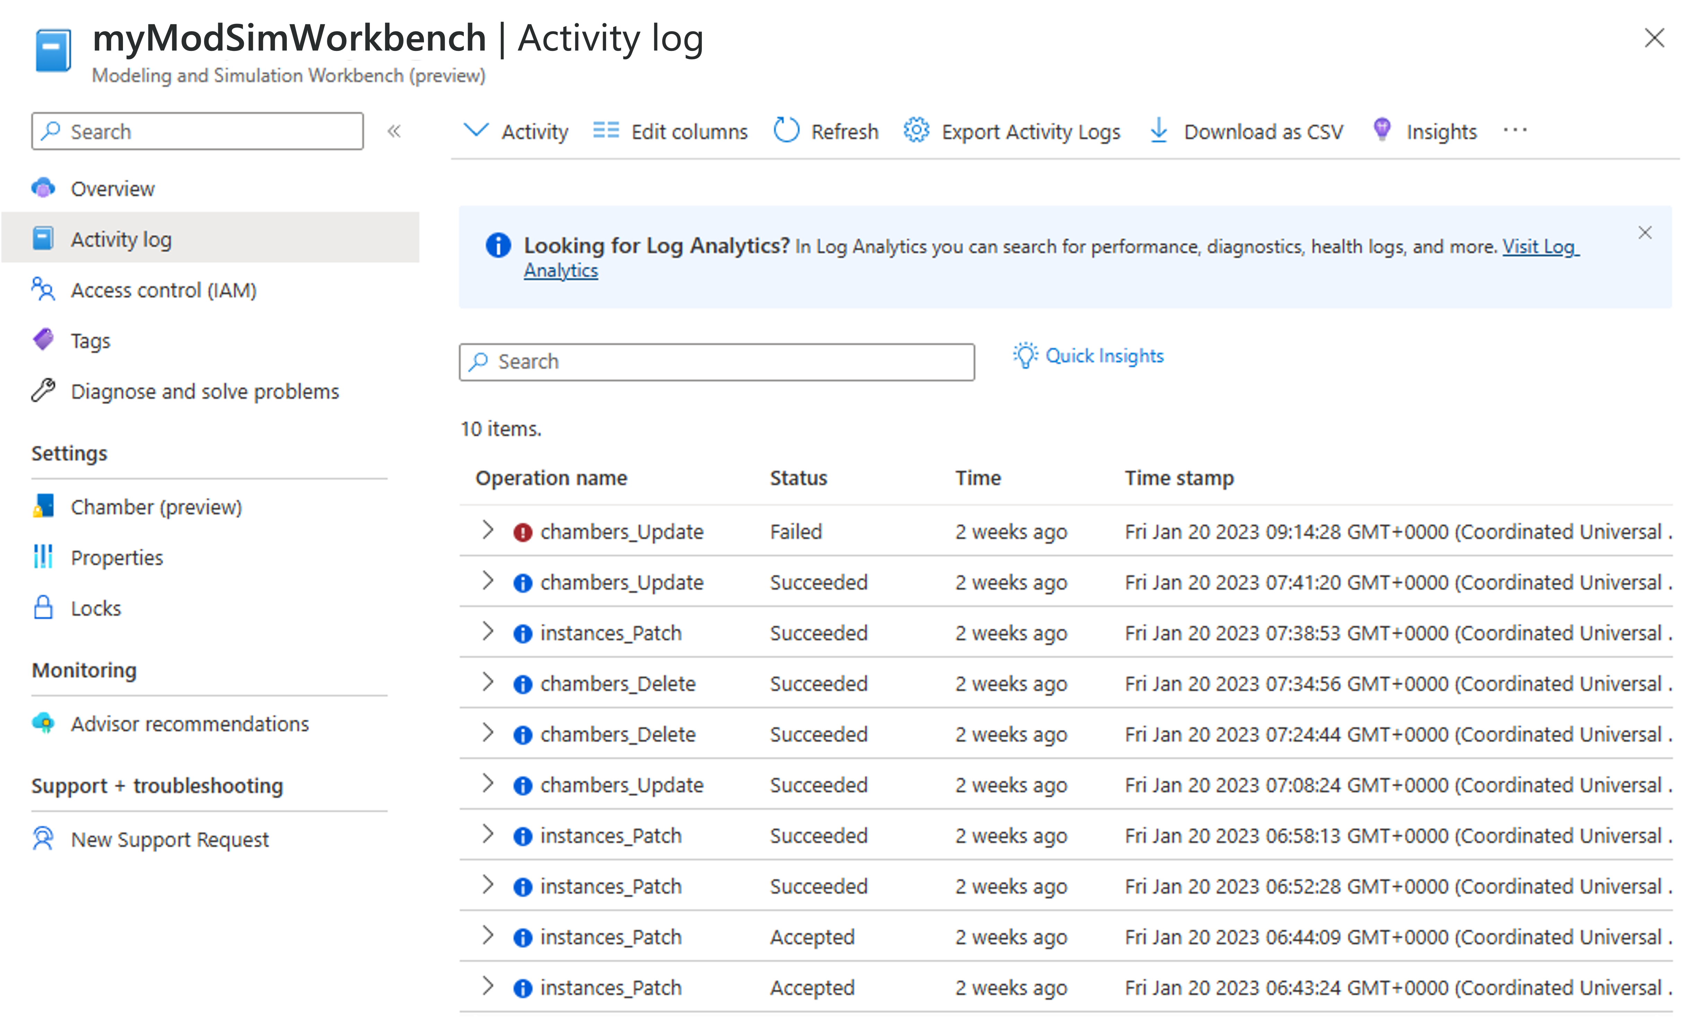Expand the failed chambers_Update log entry
This screenshot has height=1017, width=1708.
point(488,530)
